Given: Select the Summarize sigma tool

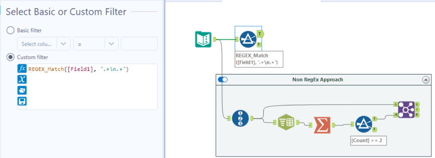Looking at the screenshot, I should pyautogui.click(x=322, y=125).
